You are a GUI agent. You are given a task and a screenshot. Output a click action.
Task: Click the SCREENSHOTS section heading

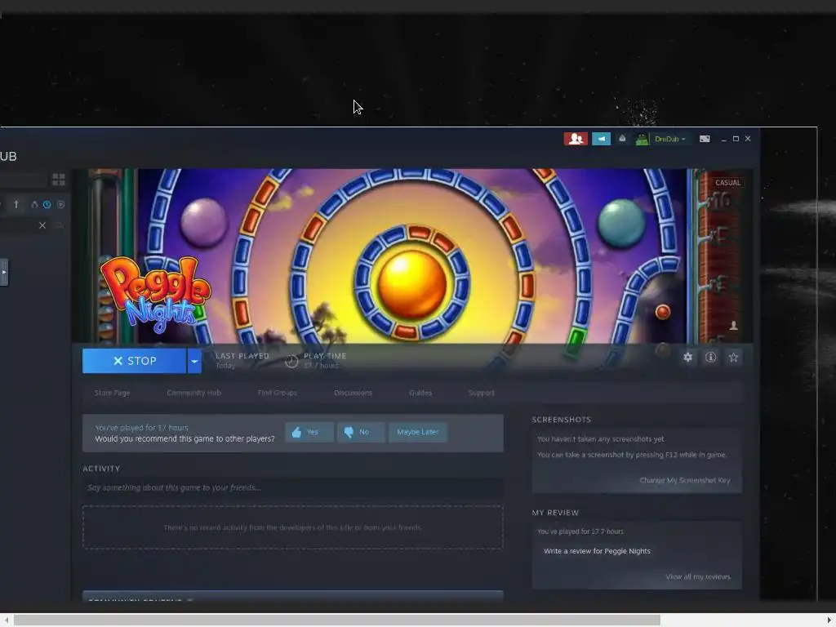point(562,420)
